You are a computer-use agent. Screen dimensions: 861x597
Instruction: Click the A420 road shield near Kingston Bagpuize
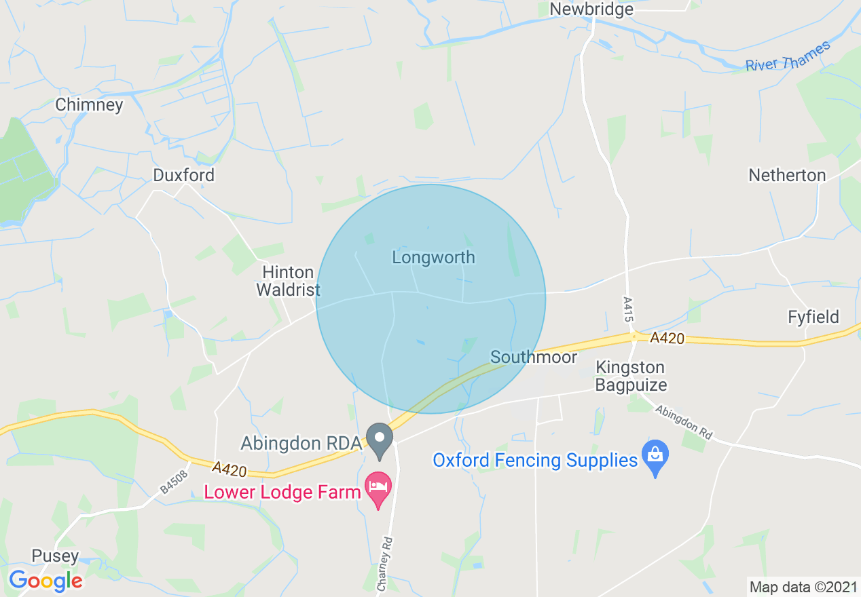(666, 337)
